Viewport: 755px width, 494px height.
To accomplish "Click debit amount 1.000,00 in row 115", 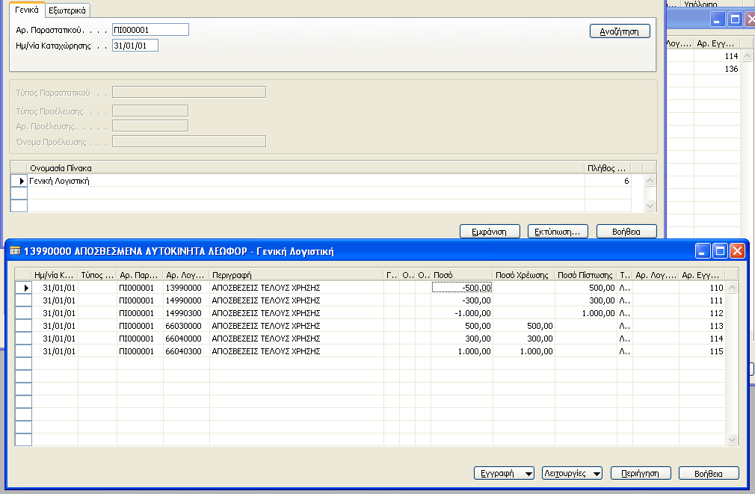I will point(524,351).
